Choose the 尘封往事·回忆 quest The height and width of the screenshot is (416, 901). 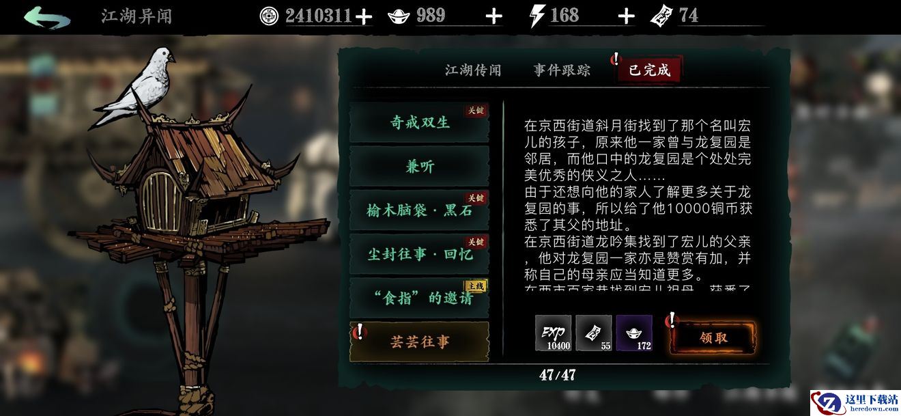point(420,254)
